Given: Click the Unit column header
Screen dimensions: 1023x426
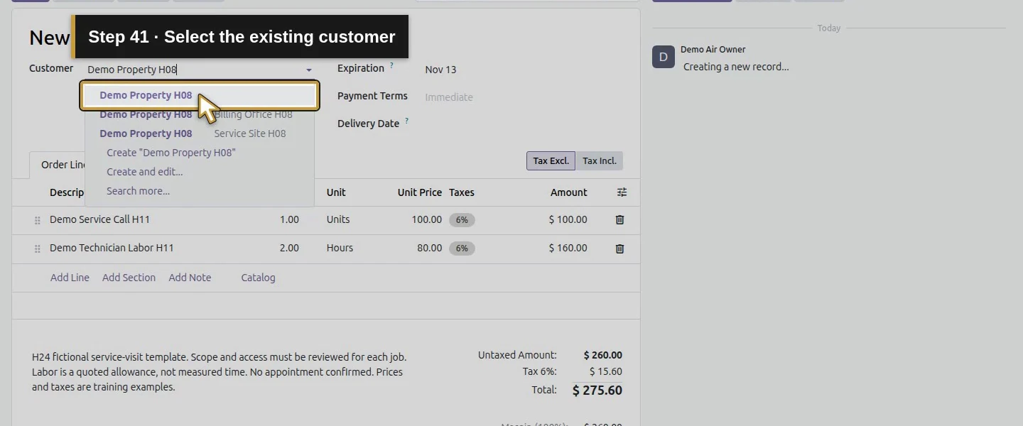Looking at the screenshot, I should coord(336,192).
